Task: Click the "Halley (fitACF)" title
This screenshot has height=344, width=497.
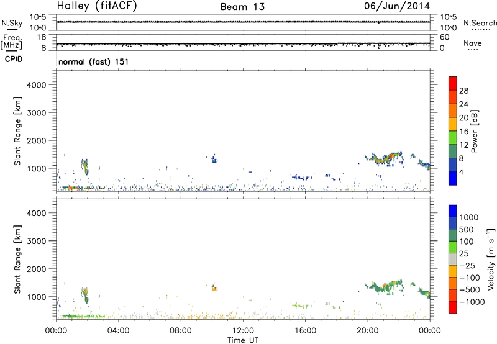Action: coord(97,6)
